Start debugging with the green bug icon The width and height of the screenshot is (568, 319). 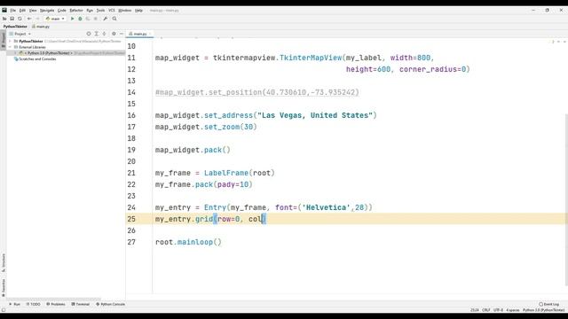pyautogui.click(x=80, y=19)
